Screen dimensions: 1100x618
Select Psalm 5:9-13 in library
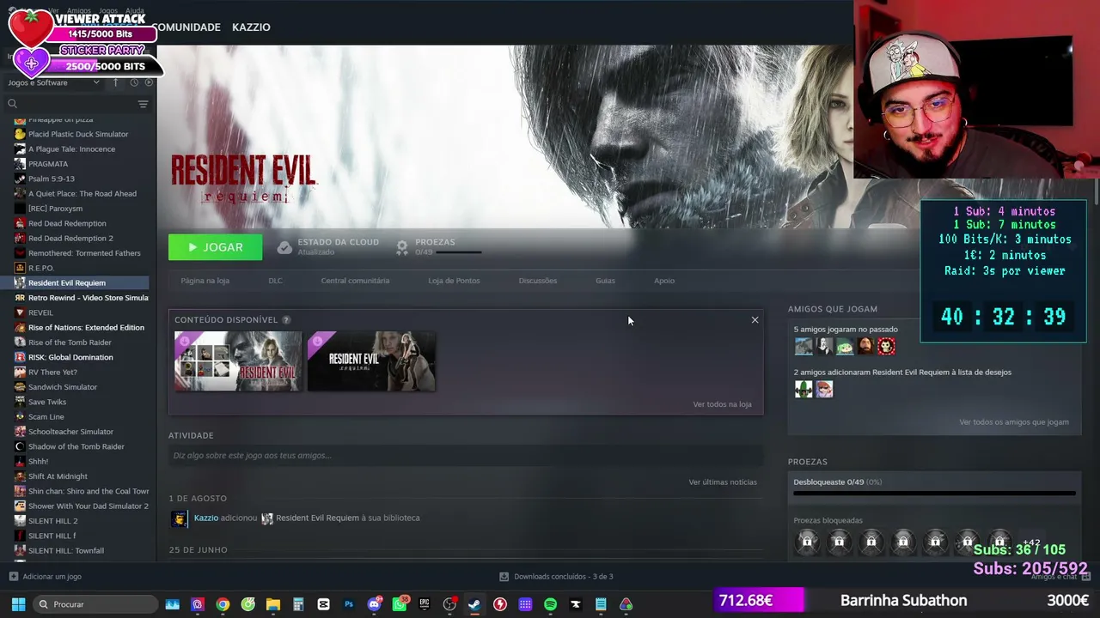tap(52, 179)
